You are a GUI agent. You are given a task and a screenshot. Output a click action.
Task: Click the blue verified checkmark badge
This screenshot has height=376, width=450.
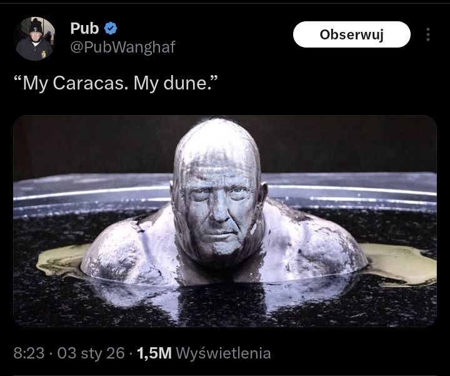click(x=111, y=28)
